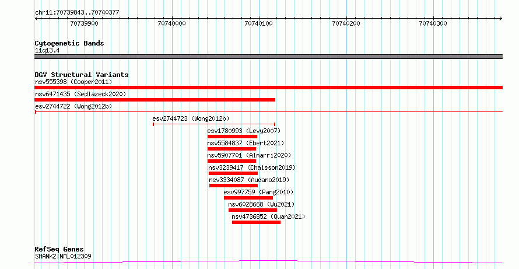
Task: Click the red bar under nsv3334087
Action: 234,186
